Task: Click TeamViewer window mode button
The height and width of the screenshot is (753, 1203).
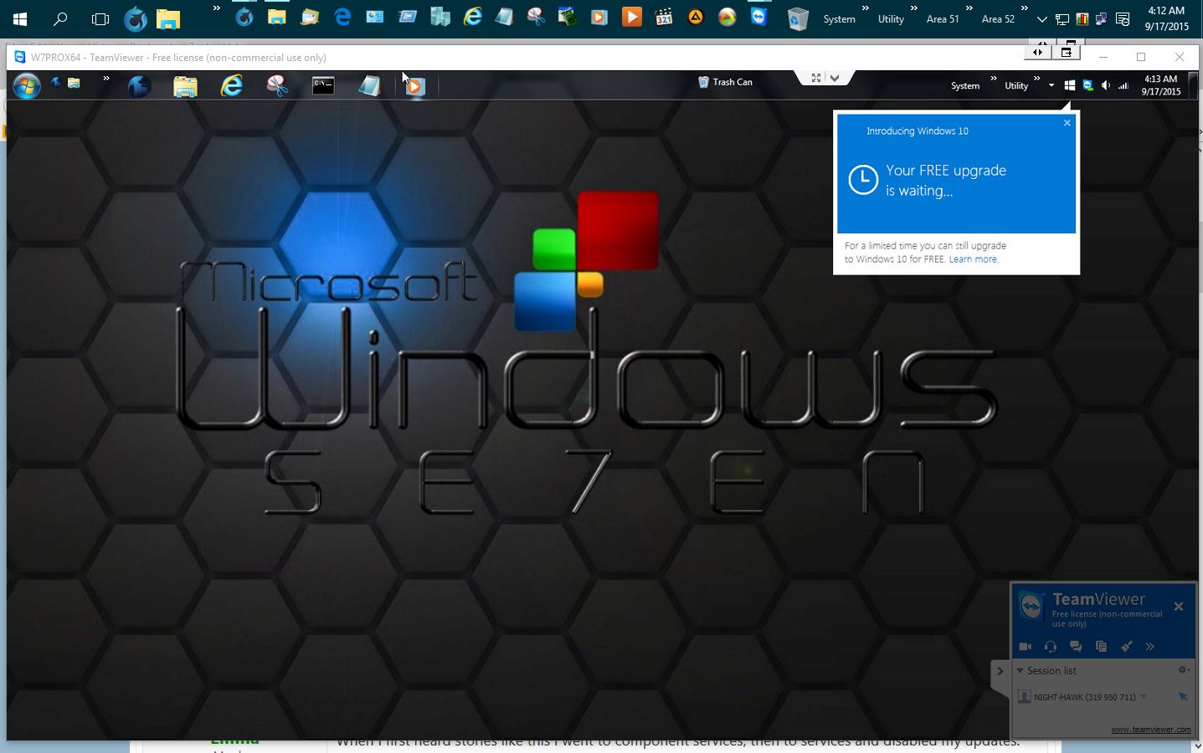Action: (x=1066, y=52)
